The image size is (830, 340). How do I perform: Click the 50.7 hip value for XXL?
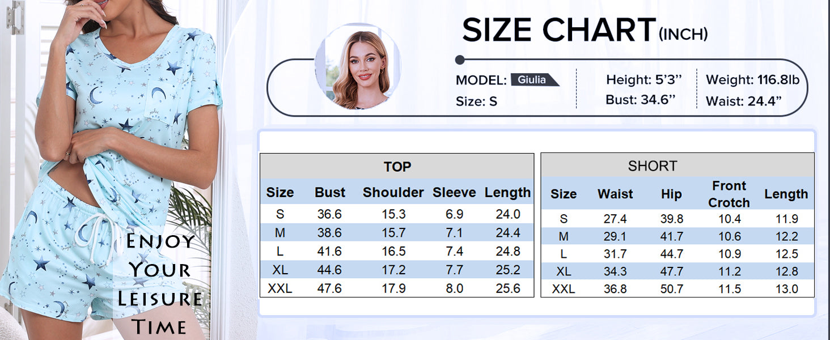point(672,289)
